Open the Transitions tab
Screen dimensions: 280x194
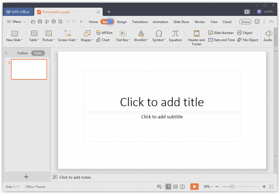[140, 22]
